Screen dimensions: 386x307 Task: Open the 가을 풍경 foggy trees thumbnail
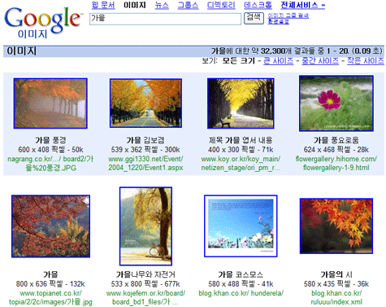[50, 103]
